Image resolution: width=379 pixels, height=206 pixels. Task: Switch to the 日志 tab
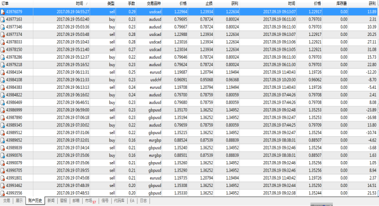tap(143, 201)
